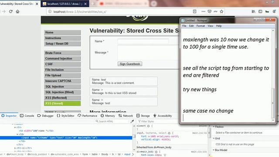Click the forward navigation arrow
The width and height of the screenshot is (279, 157).
tap(4, 12)
